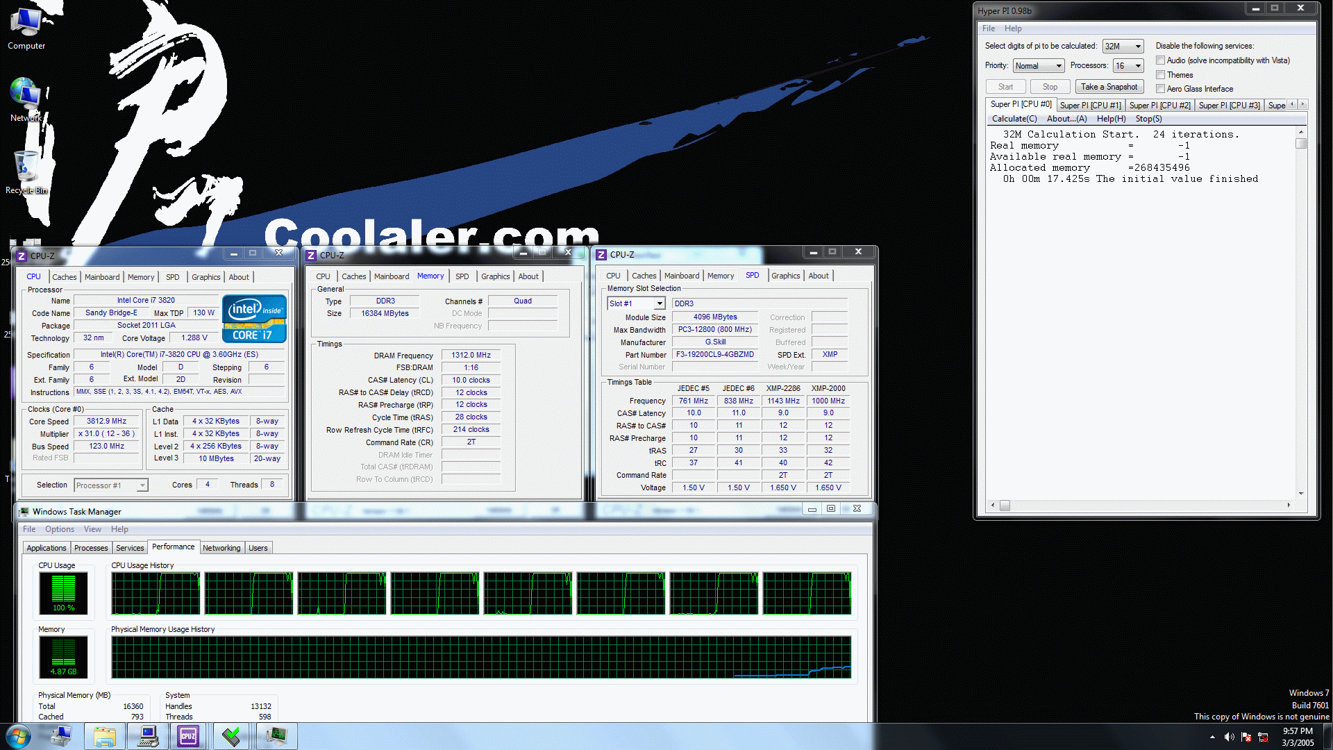Toggle the Themes service checkbox
1333x750 pixels.
(x=1160, y=75)
